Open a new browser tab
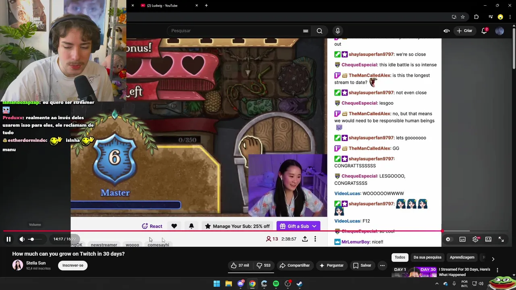Viewport: 516px width, 290px height. point(206,6)
